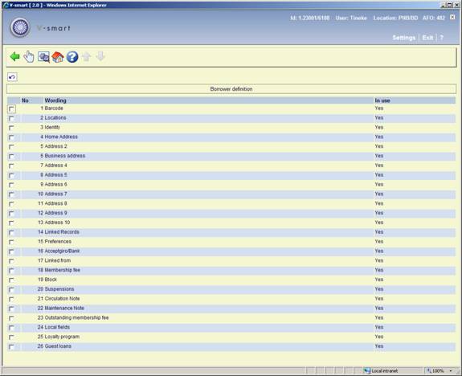This screenshot has width=462, height=376.
Task: Enable the checkbox beside Loyalty program
Action: click(x=11, y=337)
